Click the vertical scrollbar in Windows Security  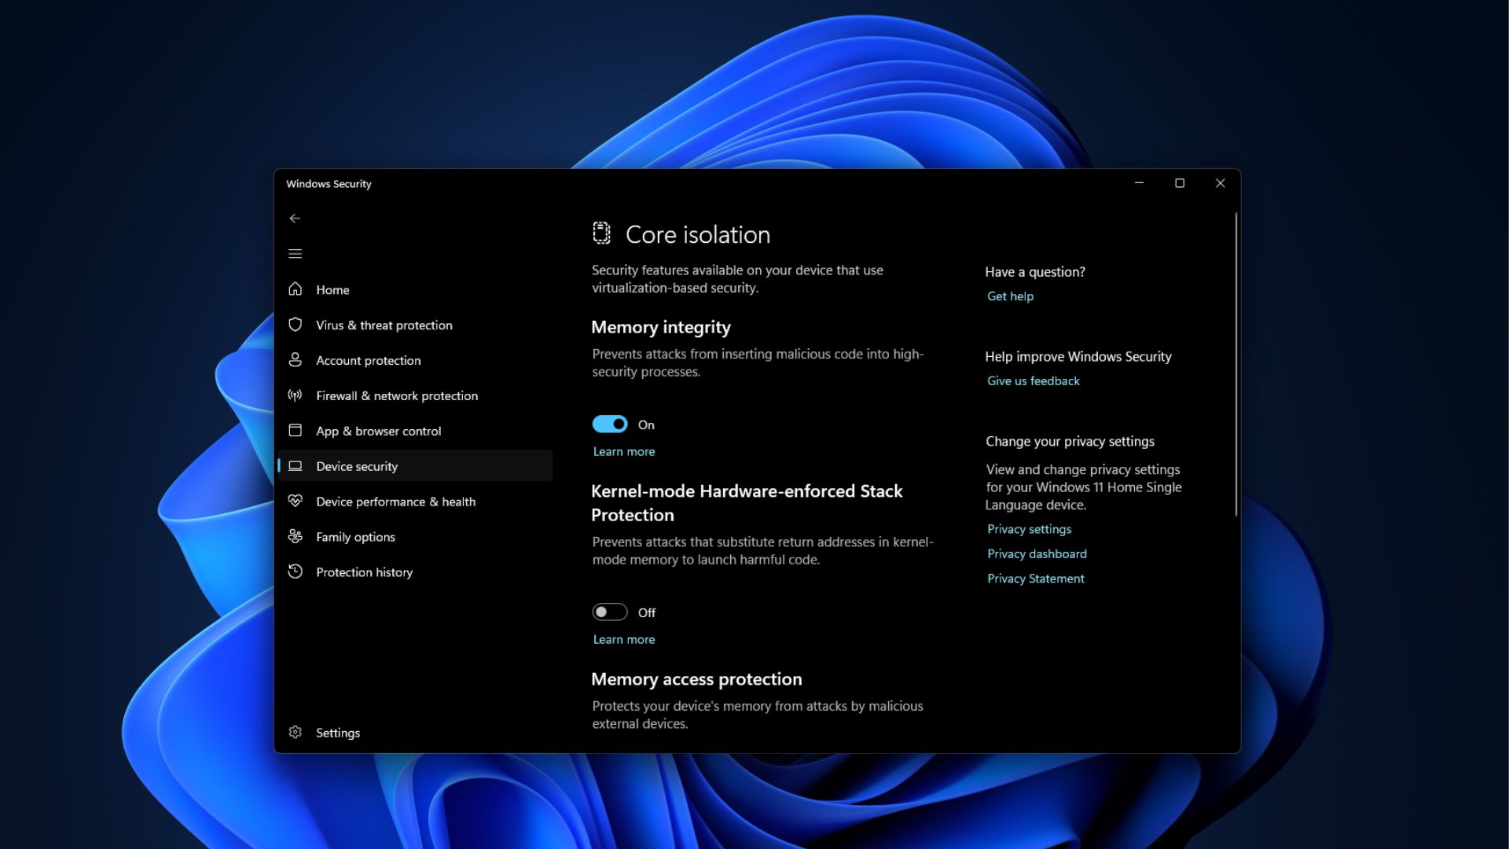pos(1236,364)
